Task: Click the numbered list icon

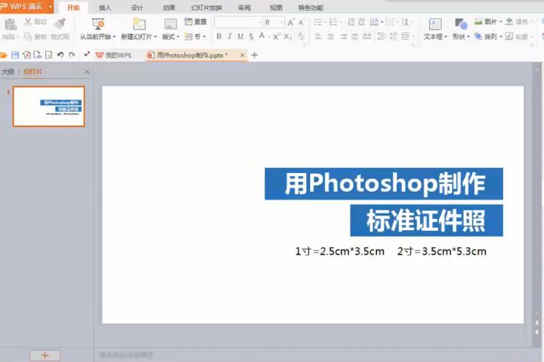Action: pos(333,22)
